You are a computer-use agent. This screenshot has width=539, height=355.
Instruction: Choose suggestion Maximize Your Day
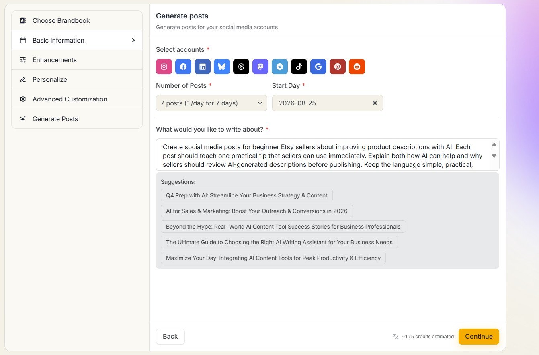tap(273, 258)
